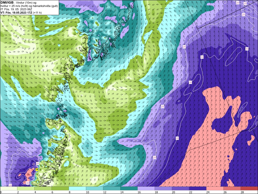258x194 pixels.
Task: Click the legend scale value 24
Action: coord(208,192)
